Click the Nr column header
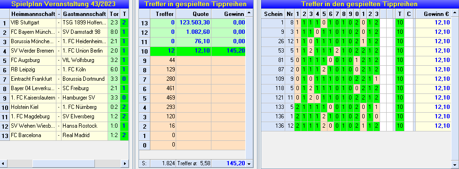This screenshot has height=169, width=459. (x=289, y=14)
